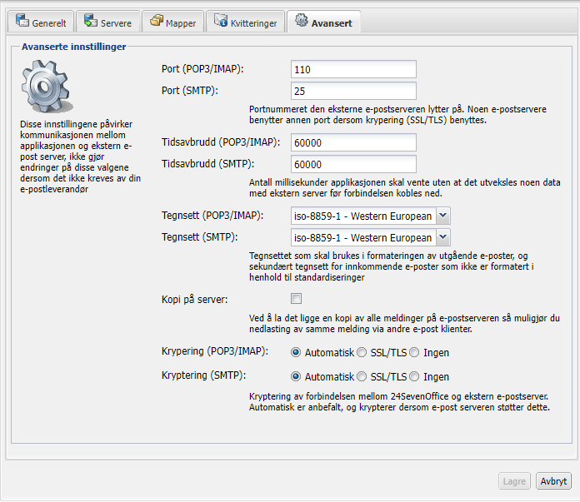
Task: Click the Tidsavbrudd (SMTP) input field
Action: pos(353,164)
